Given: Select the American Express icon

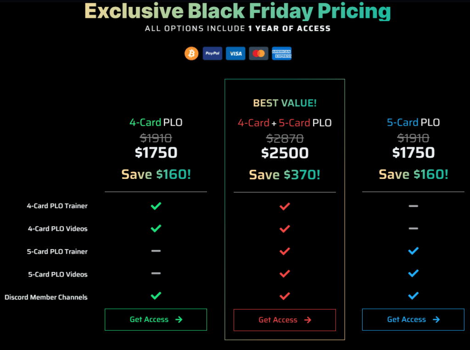Looking at the screenshot, I should tap(281, 54).
